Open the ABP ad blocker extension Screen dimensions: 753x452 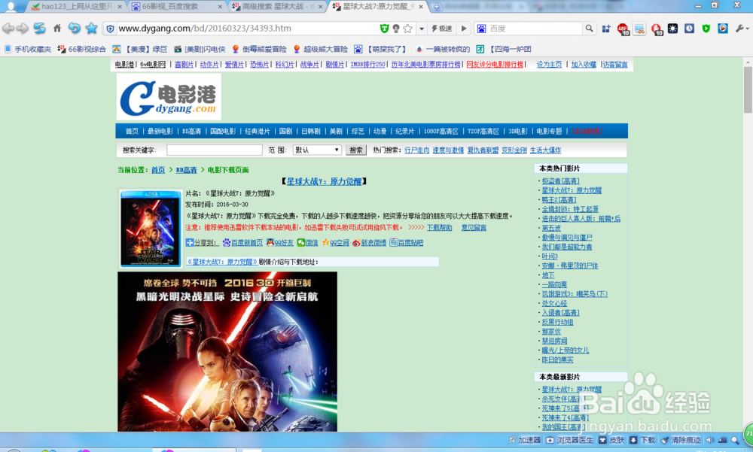coord(623,30)
